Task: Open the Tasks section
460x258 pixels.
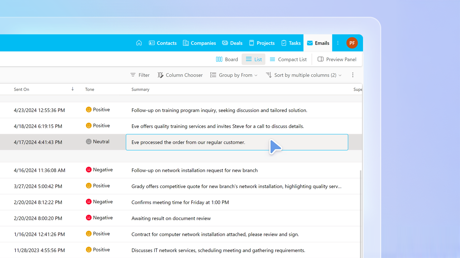Action: (x=291, y=43)
